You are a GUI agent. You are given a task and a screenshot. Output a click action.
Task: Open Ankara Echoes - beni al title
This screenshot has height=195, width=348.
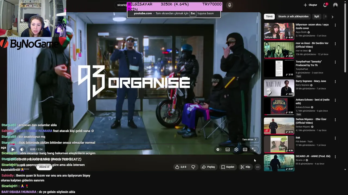click(313, 101)
